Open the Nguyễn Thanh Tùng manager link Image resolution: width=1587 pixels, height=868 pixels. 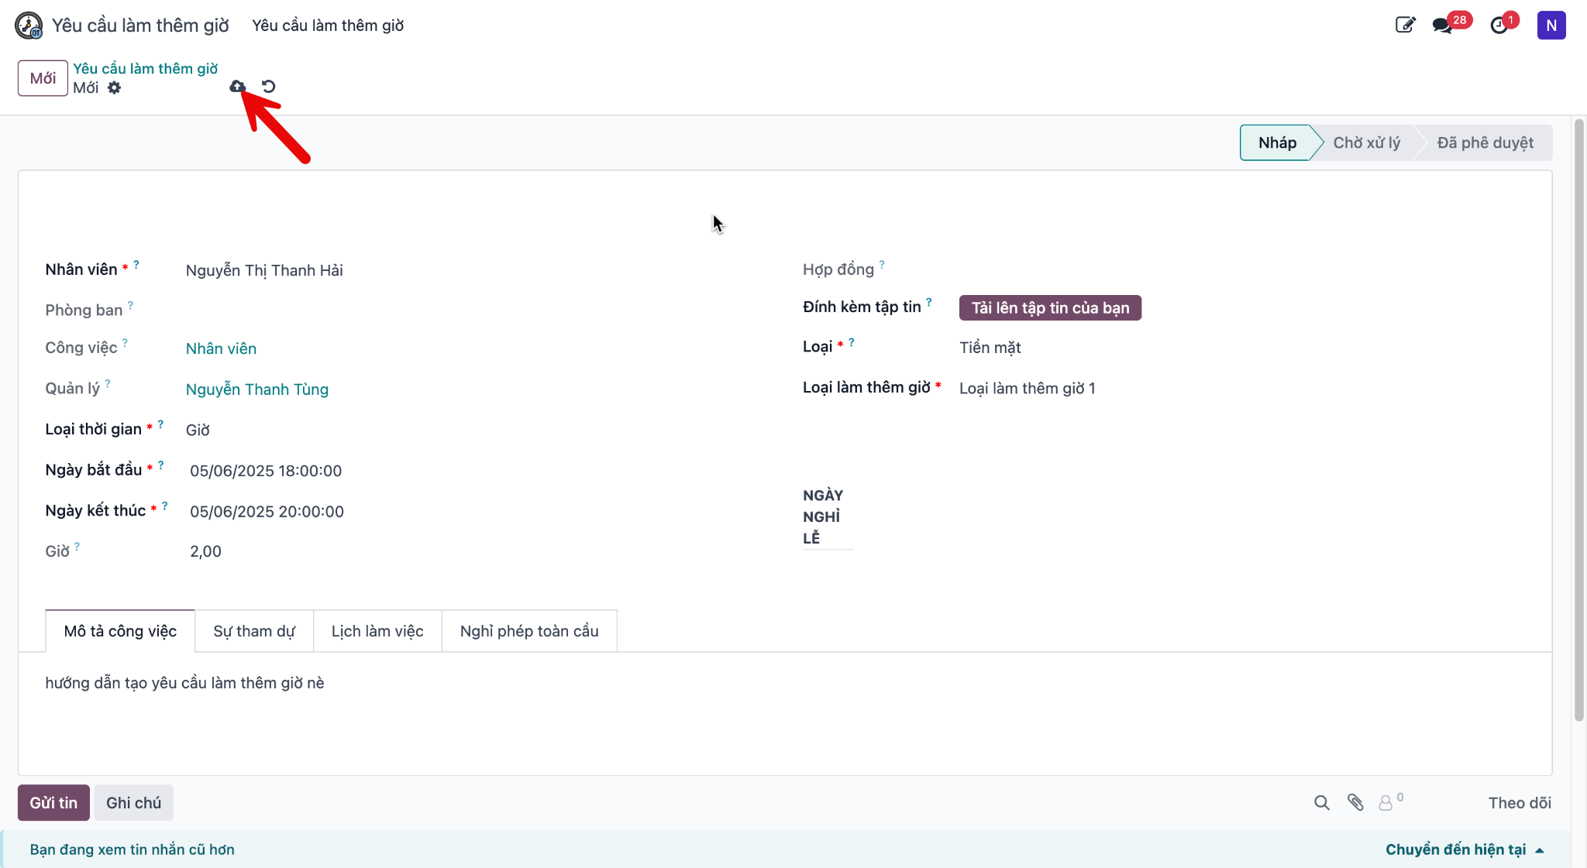point(257,389)
